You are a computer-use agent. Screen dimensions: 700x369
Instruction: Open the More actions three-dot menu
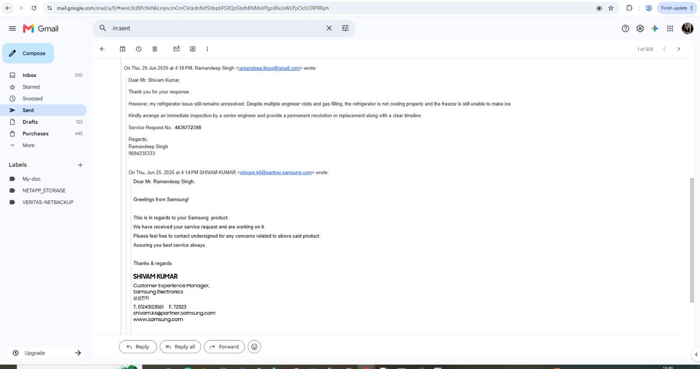pyautogui.click(x=207, y=49)
